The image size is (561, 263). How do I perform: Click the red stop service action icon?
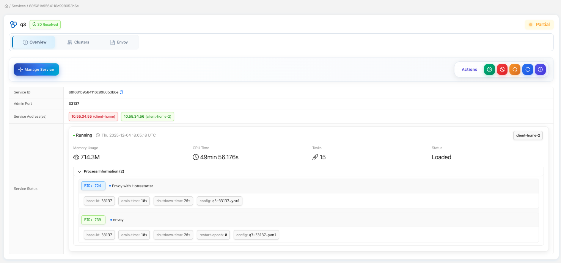click(502, 70)
